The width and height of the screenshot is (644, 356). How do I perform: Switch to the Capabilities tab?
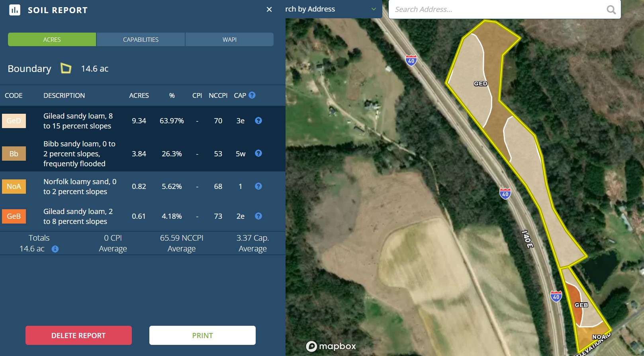coord(141,39)
